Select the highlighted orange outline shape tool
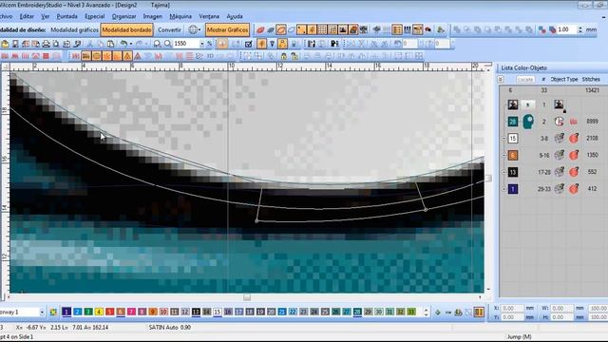The width and height of the screenshot is (608, 342). pos(281,29)
